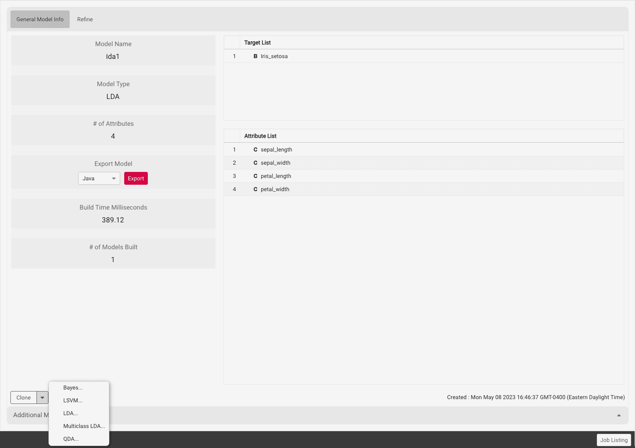
Task: Click the # of Attributes label
Action: tap(113, 123)
